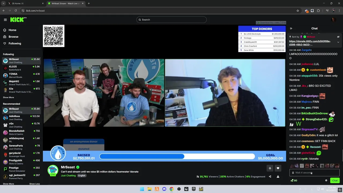The width and height of the screenshot is (343, 193).
Task: Expand Following list with Show More
Action: coord(8,98)
